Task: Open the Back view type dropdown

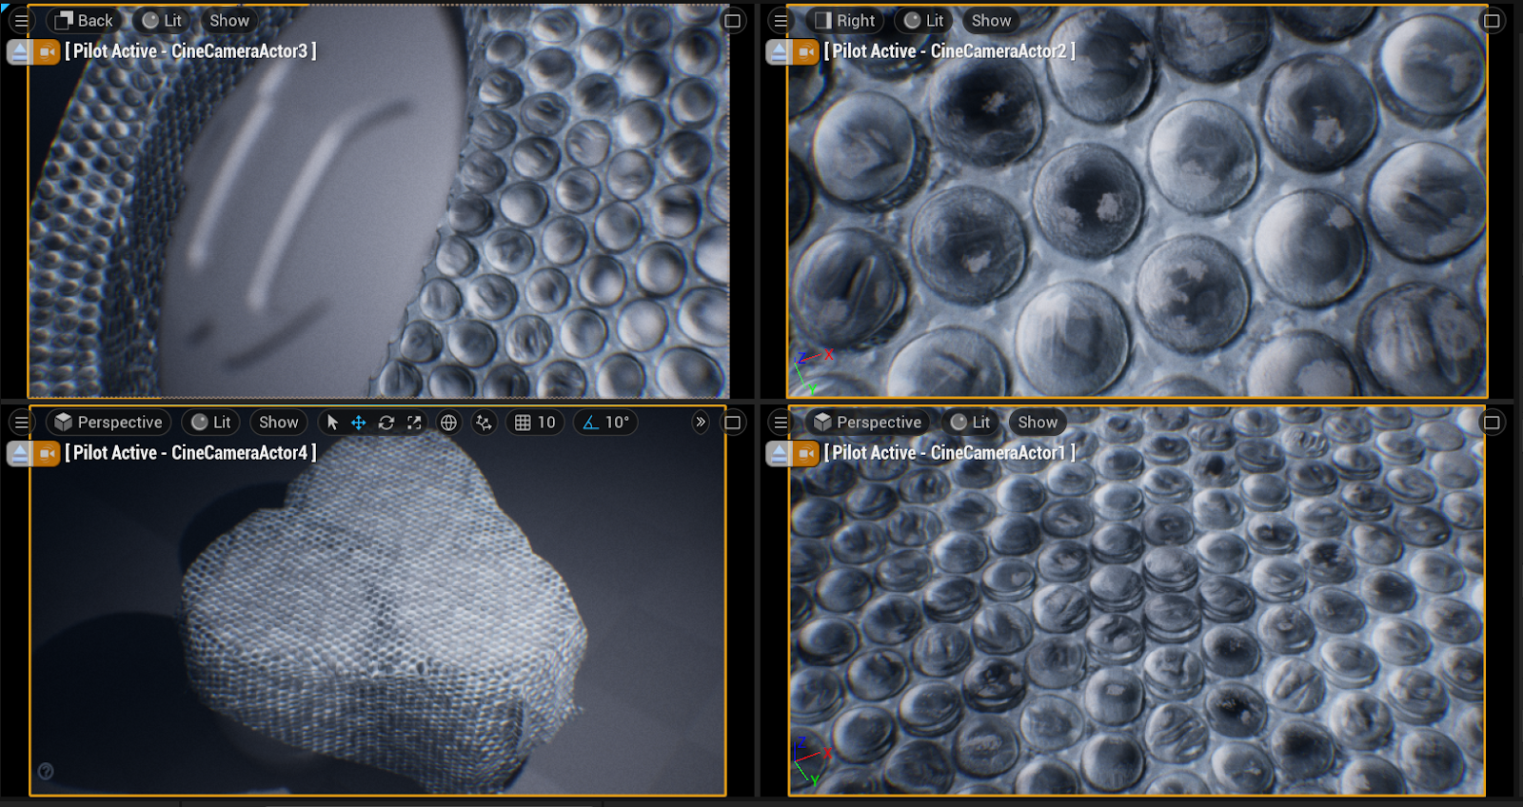Action: [x=84, y=20]
